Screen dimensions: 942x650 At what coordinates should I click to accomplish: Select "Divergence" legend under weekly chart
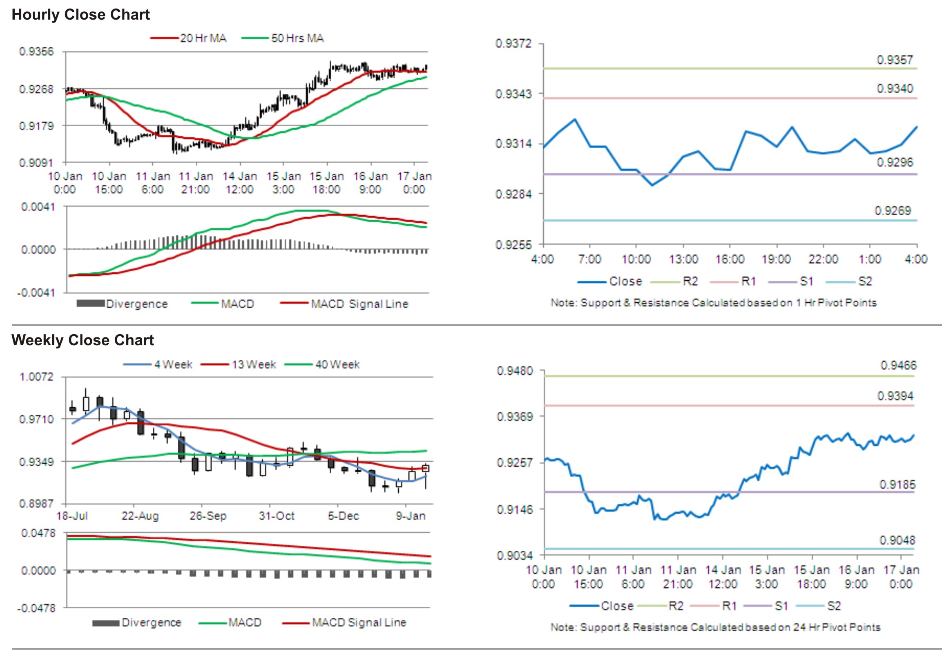pyautogui.click(x=152, y=623)
